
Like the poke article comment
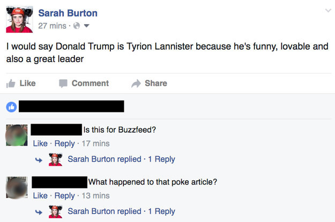click(40, 196)
